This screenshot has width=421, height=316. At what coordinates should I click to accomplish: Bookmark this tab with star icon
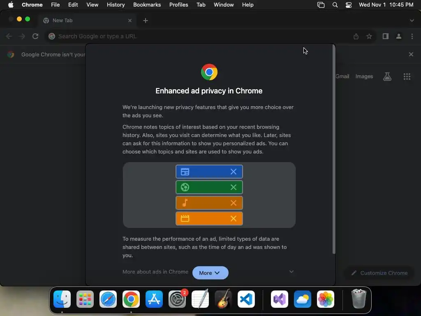point(369,36)
